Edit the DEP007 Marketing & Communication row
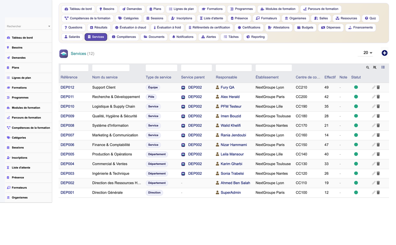 point(374,135)
